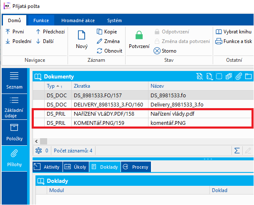Click the K2 application icon in title bar
The width and height of the screenshot is (254, 205).
tap(7, 6)
